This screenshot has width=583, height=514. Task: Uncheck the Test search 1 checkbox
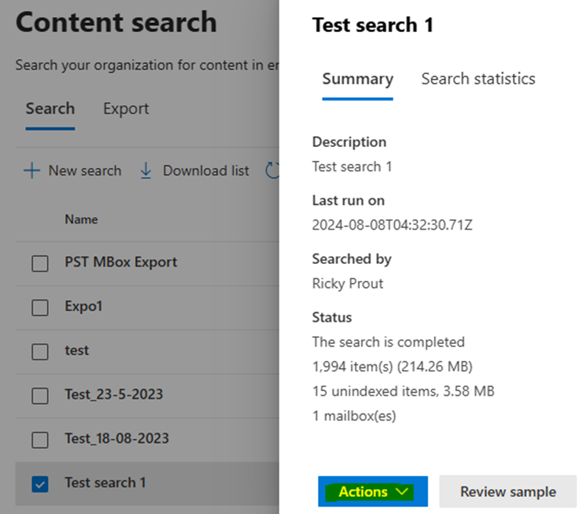[40, 484]
